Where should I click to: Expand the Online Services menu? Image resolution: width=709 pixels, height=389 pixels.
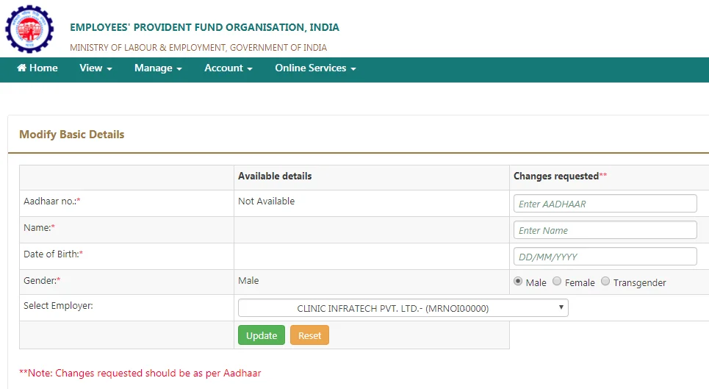click(316, 68)
